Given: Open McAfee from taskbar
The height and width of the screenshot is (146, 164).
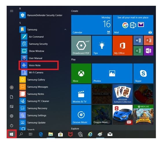Looking at the screenshot, I should [x=70, y=134].
